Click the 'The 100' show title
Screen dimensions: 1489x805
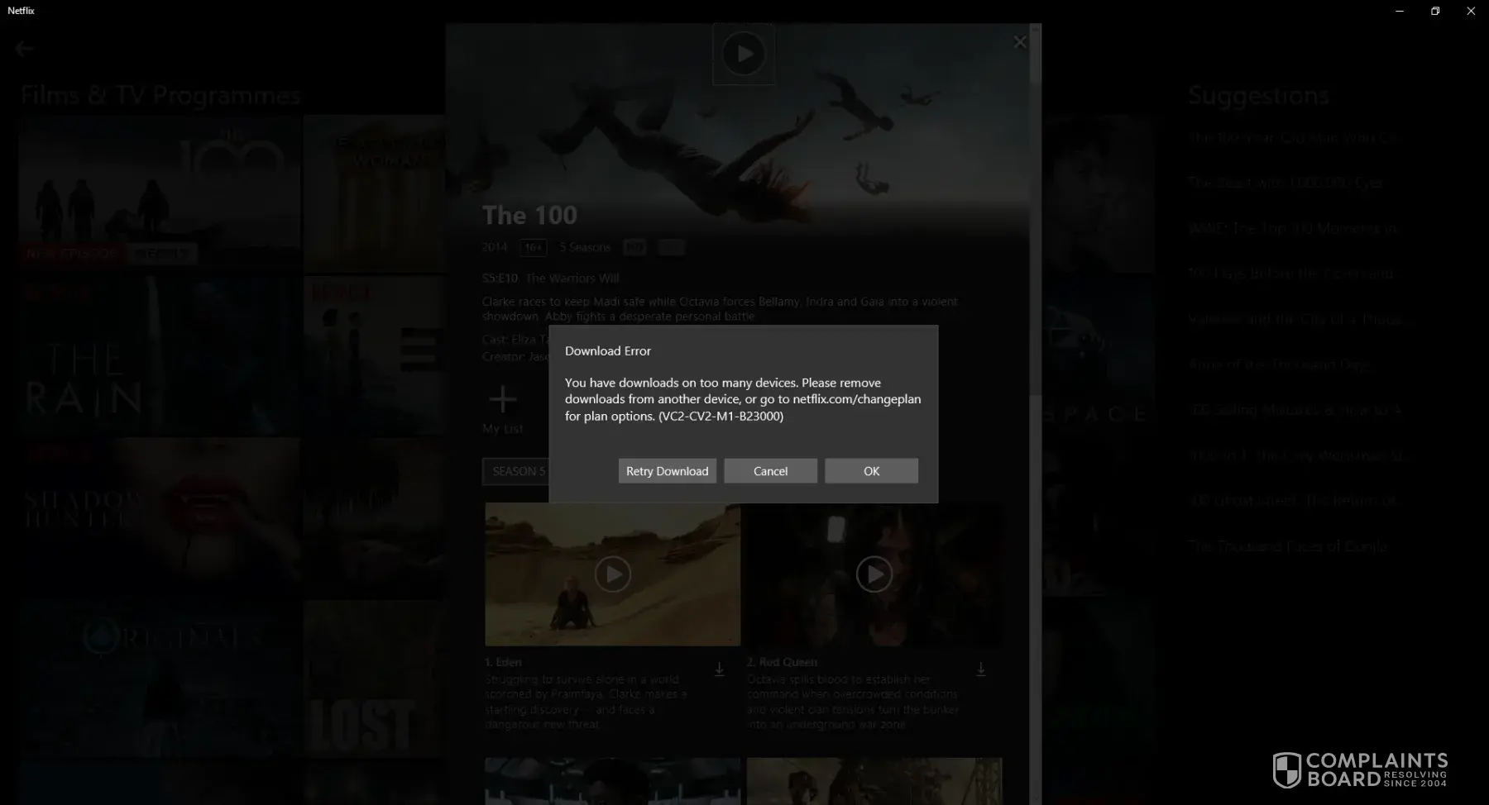[x=529, y=216]
